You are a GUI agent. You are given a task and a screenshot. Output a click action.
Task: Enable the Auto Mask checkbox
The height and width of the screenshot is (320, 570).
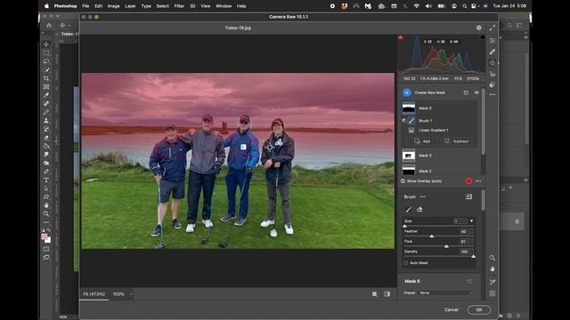point(406,263)
